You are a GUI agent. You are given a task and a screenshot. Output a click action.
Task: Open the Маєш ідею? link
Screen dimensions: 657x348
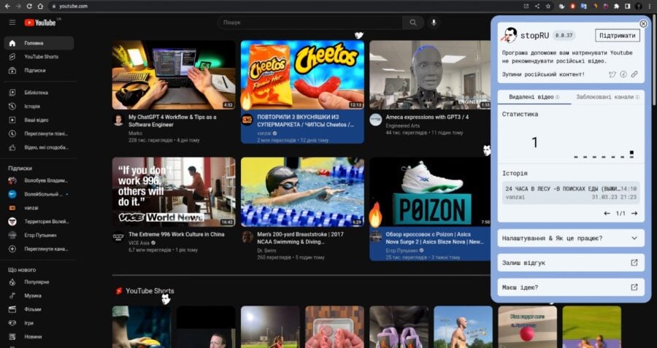(x=571, y=287)
